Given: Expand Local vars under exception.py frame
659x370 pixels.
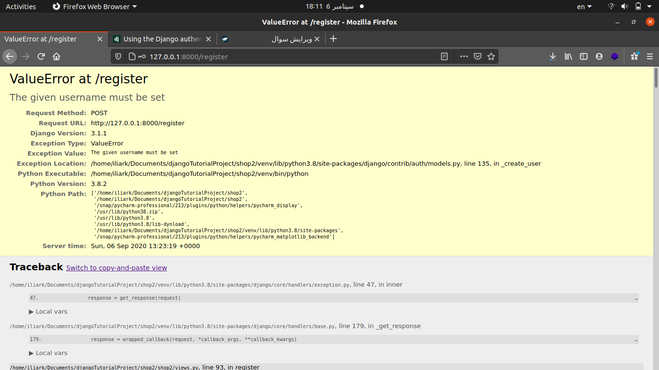Looking at the screenshot, I should [x=48, y=312].
